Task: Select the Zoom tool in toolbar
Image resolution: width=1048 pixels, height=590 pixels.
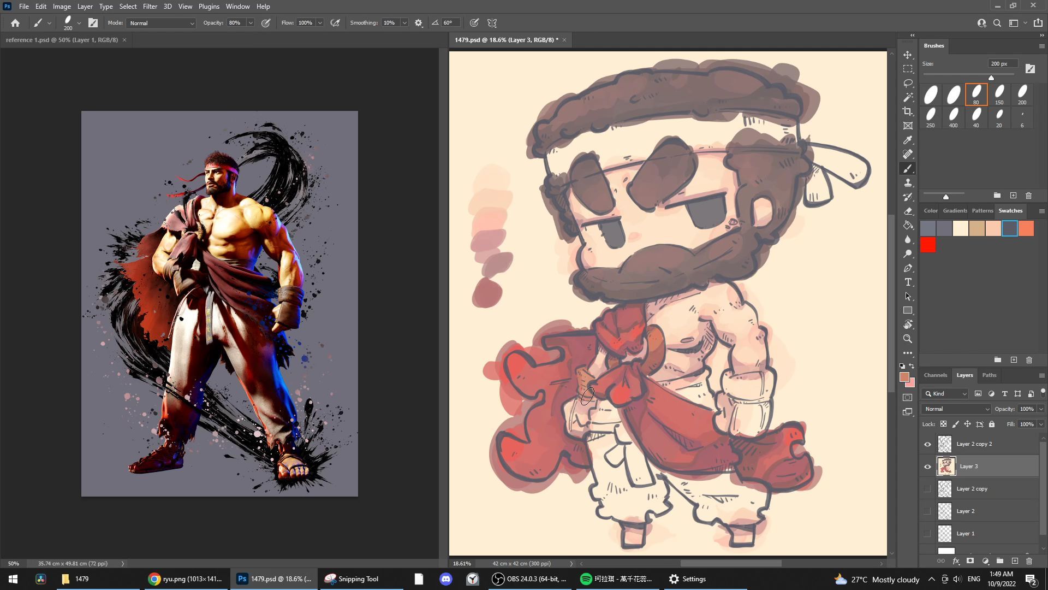Action: coord(908,339)
